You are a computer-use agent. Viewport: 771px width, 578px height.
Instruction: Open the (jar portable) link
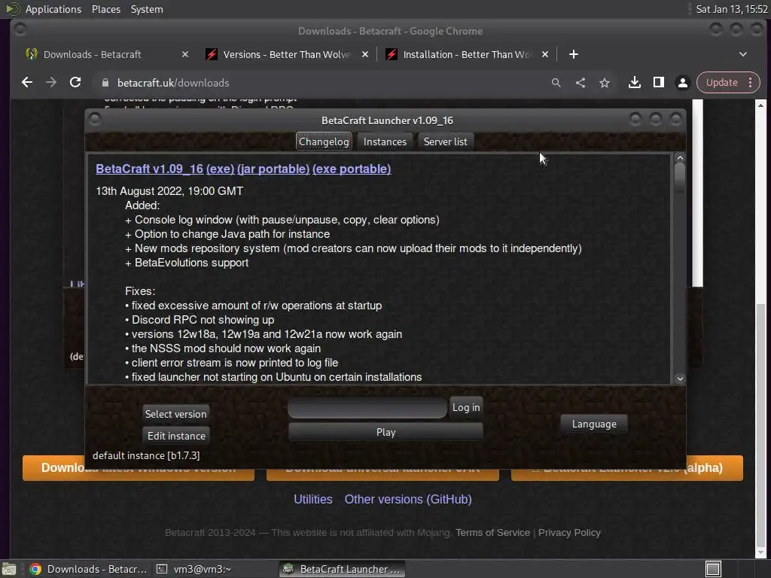coord(273,169)
